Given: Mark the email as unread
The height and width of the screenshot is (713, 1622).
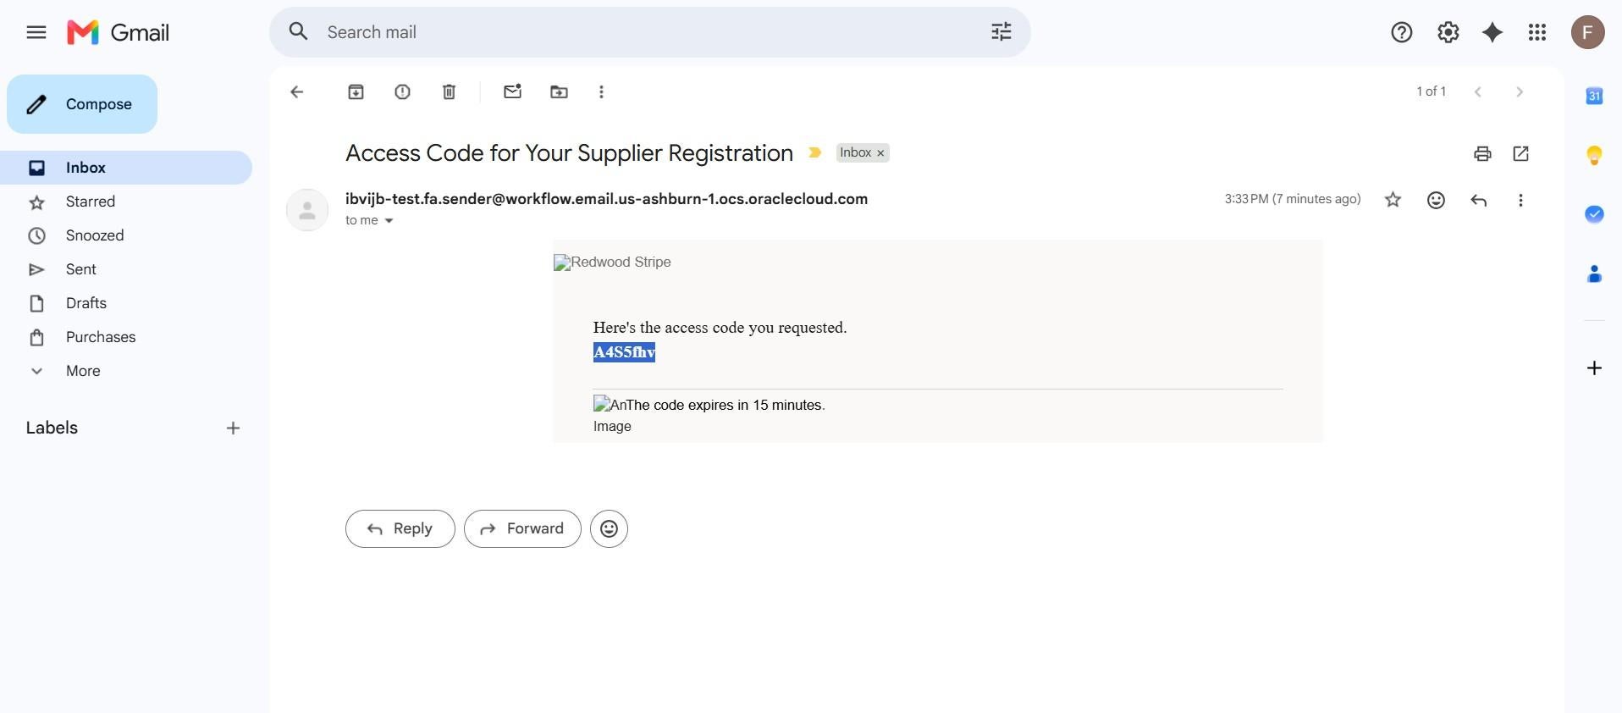Looking at the screenshot, I should pyautogui.click(x=512, y=91).
